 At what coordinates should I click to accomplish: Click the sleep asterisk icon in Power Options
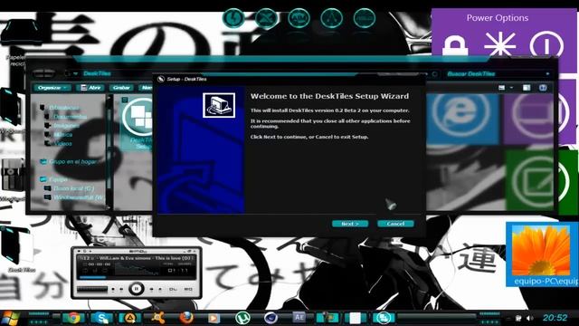click(500, 45)
